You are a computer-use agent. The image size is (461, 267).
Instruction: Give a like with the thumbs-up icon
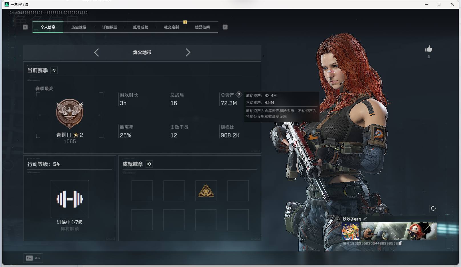(428, 49)
